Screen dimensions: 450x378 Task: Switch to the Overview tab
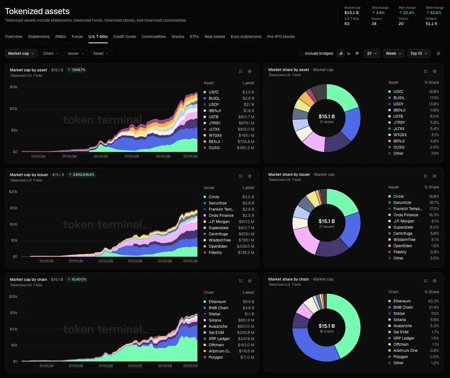[13, 37]
